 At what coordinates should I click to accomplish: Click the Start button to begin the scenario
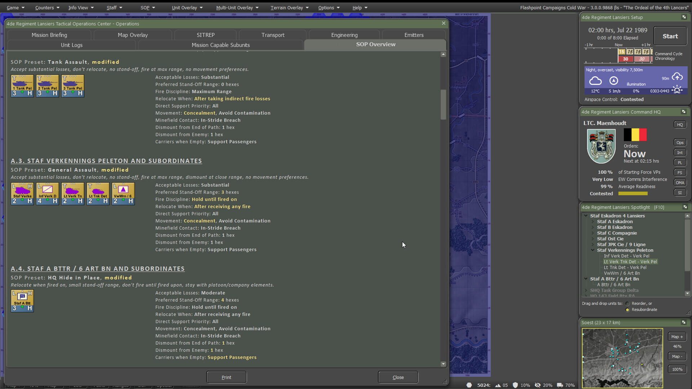(x=670, y=36)
